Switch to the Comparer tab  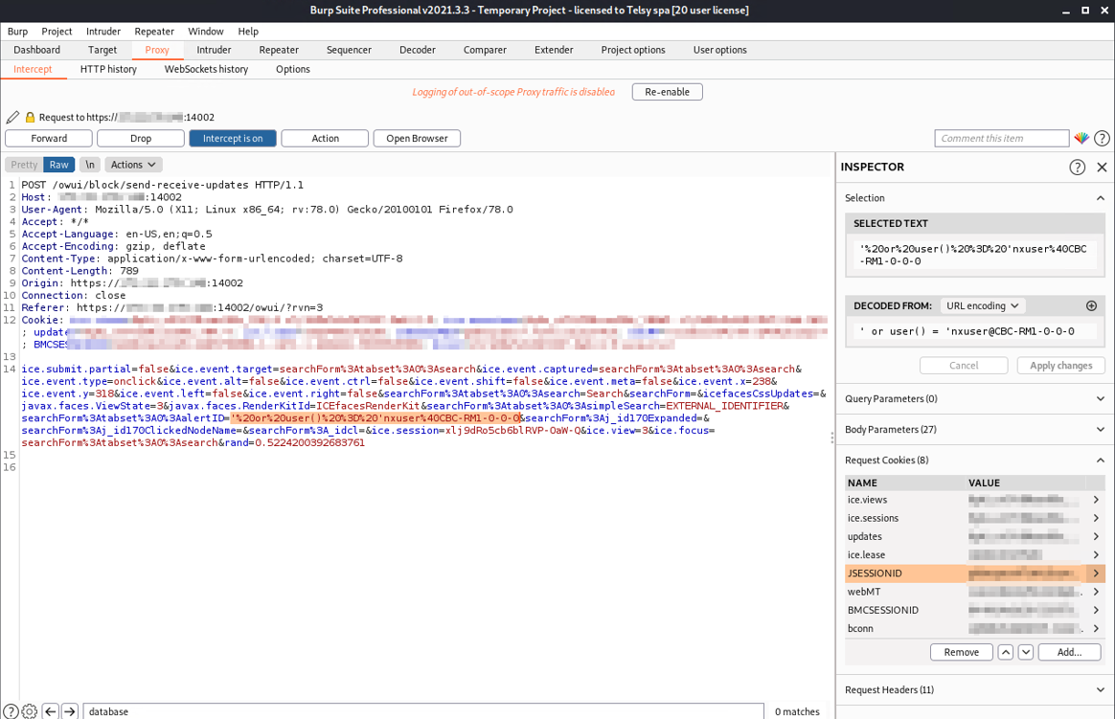pos(485,50)
